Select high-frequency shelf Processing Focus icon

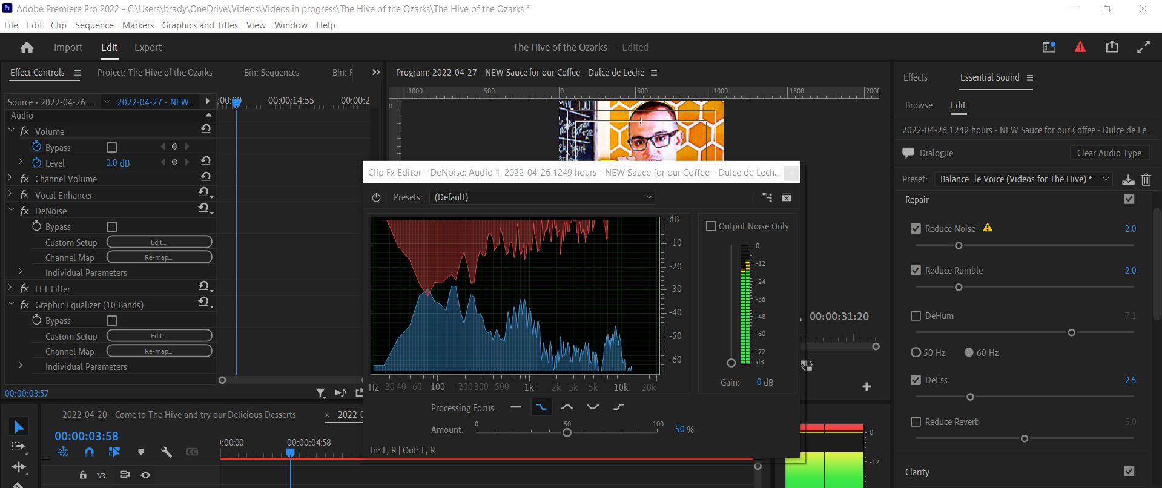pos(618,407)
